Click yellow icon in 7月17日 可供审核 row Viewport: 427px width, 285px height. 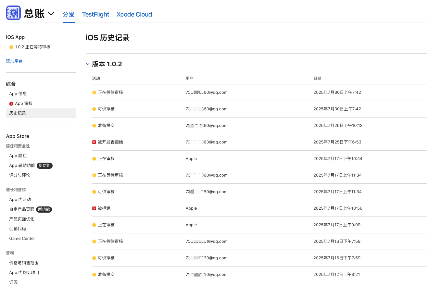(x=94, y=192)
